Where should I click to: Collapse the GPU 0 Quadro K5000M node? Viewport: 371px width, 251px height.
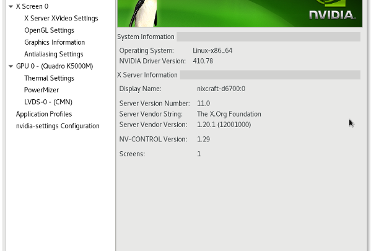(x=11, y=66)
